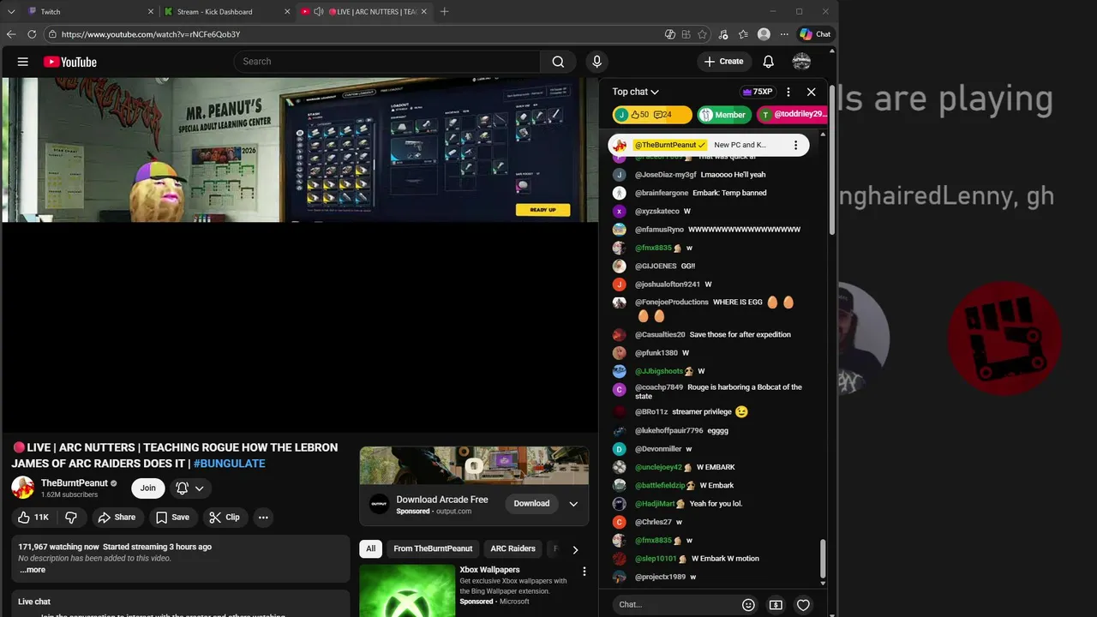Screen dimensions: 1097x617
Task: Favorite this page with star icon
Action: [702, 34]
